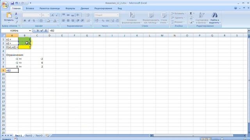Open the Данные ribbon tab
This screenshot has height=140, width=250.
click(x=85, y=9)
